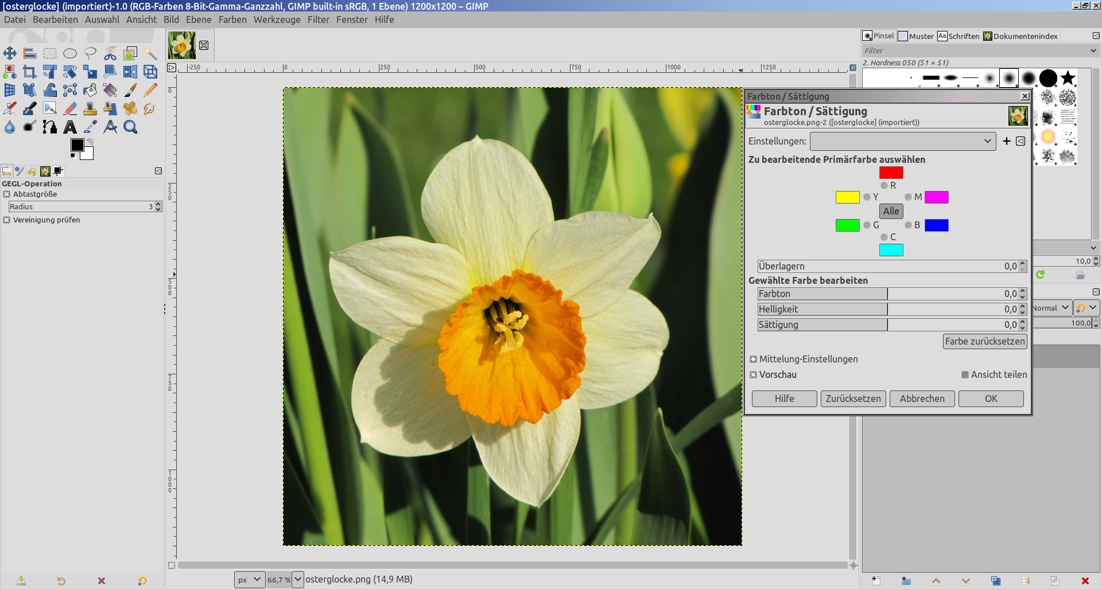1102x590 pixels.
Task: Open the Einstellungen presets dropdown
Action: pos(902,141)
